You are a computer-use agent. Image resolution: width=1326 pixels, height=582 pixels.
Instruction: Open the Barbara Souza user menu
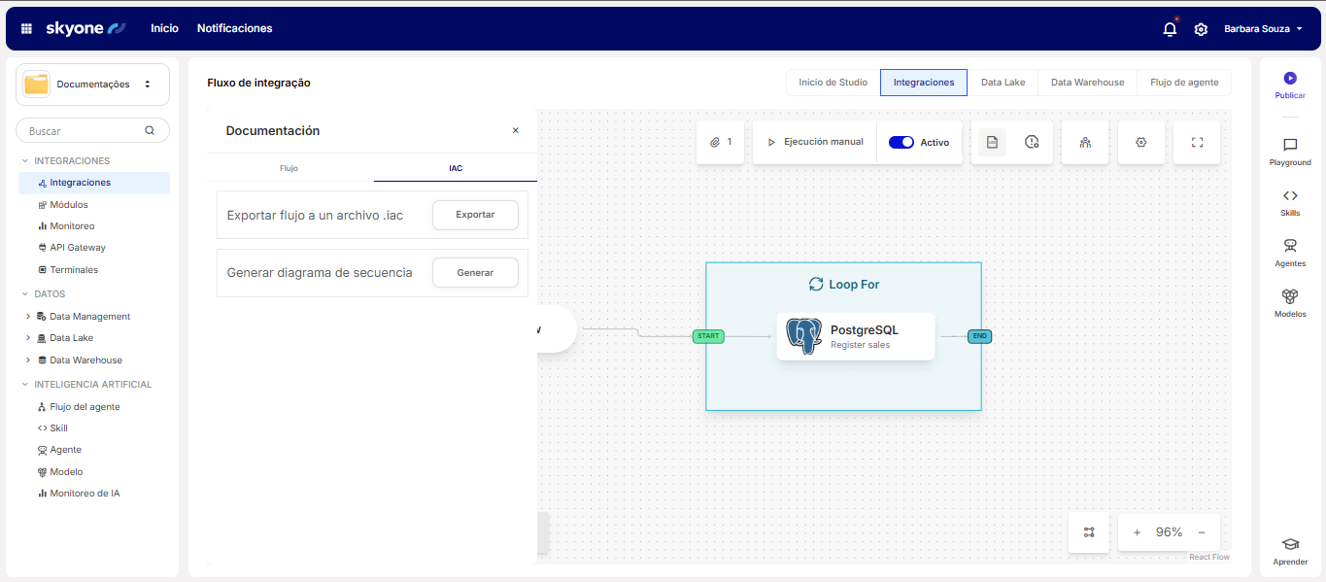(1263, 29)
